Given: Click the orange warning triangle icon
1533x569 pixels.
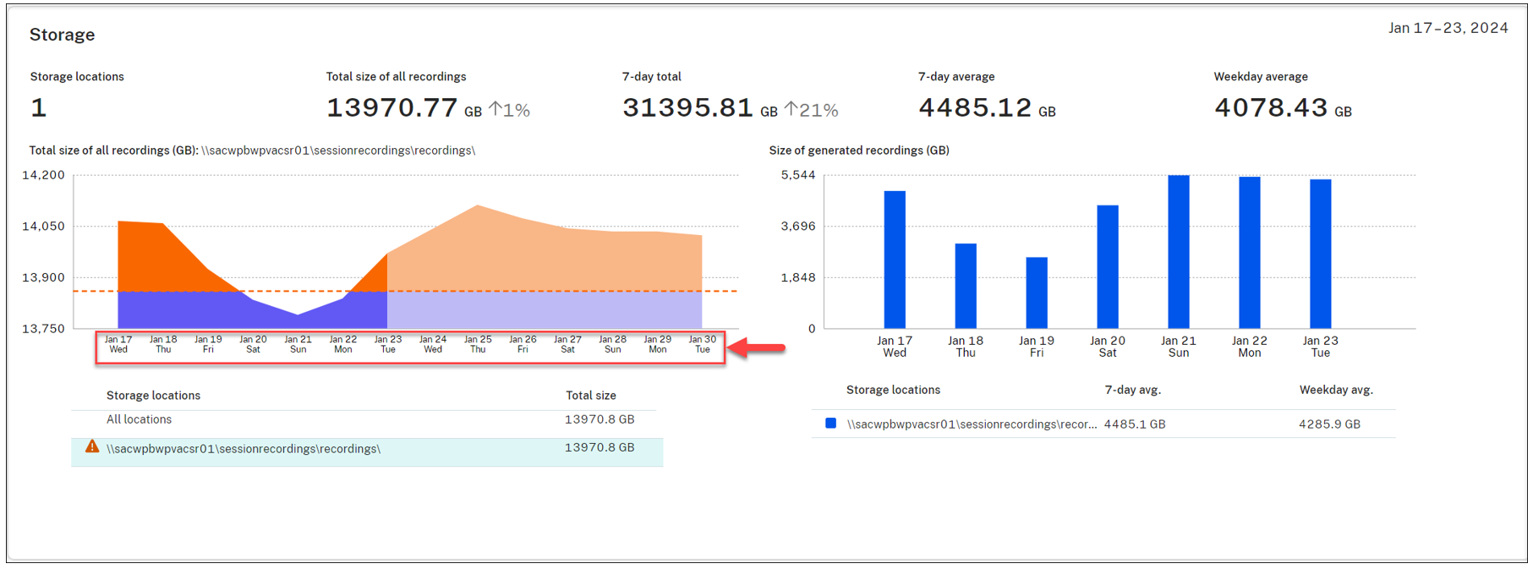Looking at the screenshot, I should [92, 447].
